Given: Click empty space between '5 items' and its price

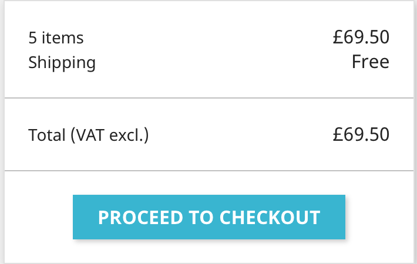Looking at the screenshot, I should [206, 38].
